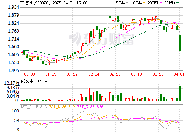
Task: Click the 3.04万 volume axis label
Action: 13,96
